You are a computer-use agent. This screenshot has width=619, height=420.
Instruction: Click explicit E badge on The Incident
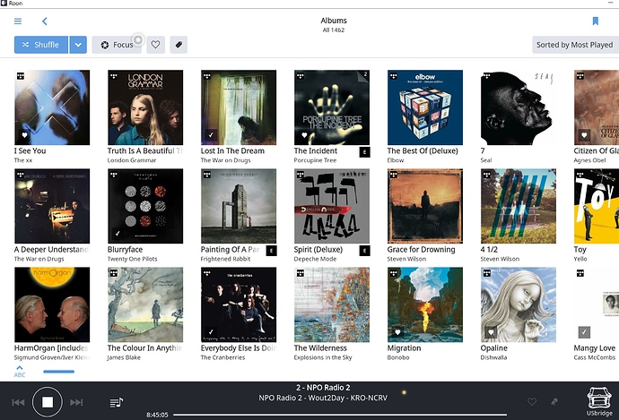365,152
